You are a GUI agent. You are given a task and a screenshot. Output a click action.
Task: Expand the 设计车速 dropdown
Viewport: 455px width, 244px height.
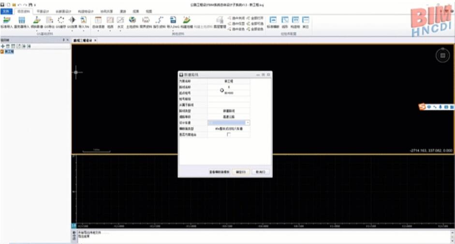[x=248, y=123]
